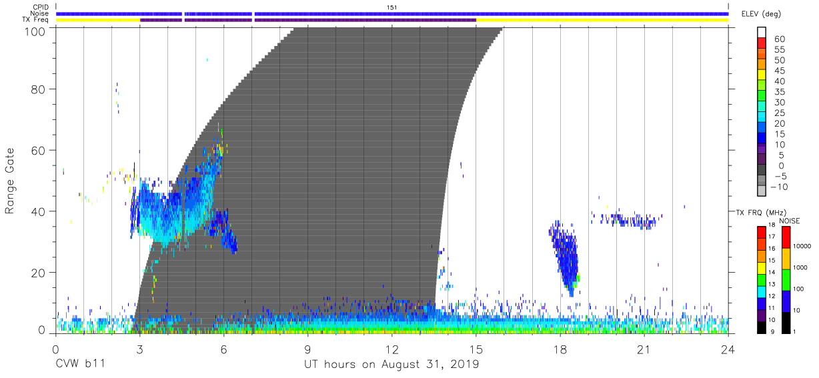Click the 30 tick on the ELEV scale
819x378 pixels.
click(779, 102)
